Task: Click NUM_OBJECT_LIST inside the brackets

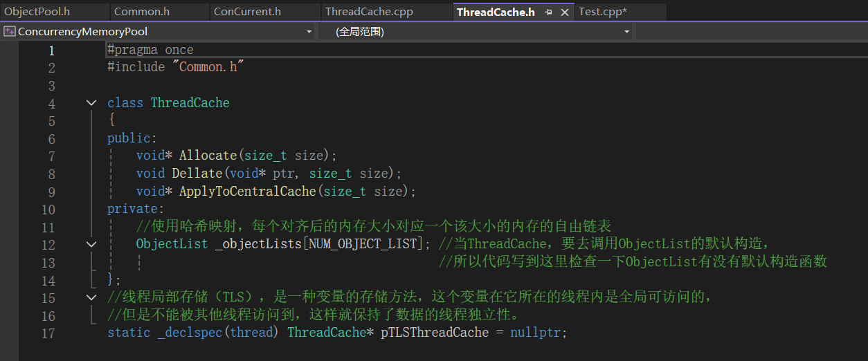Action: pos(363,244)
